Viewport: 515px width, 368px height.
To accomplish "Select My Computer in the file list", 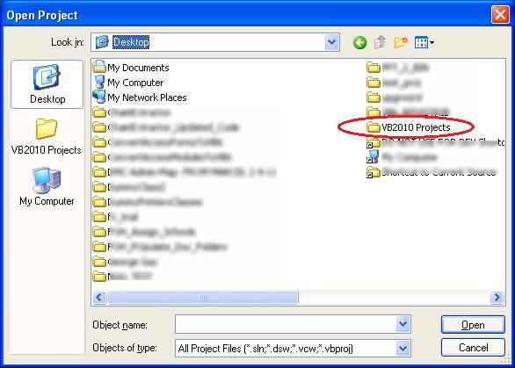I will point(128,83).
